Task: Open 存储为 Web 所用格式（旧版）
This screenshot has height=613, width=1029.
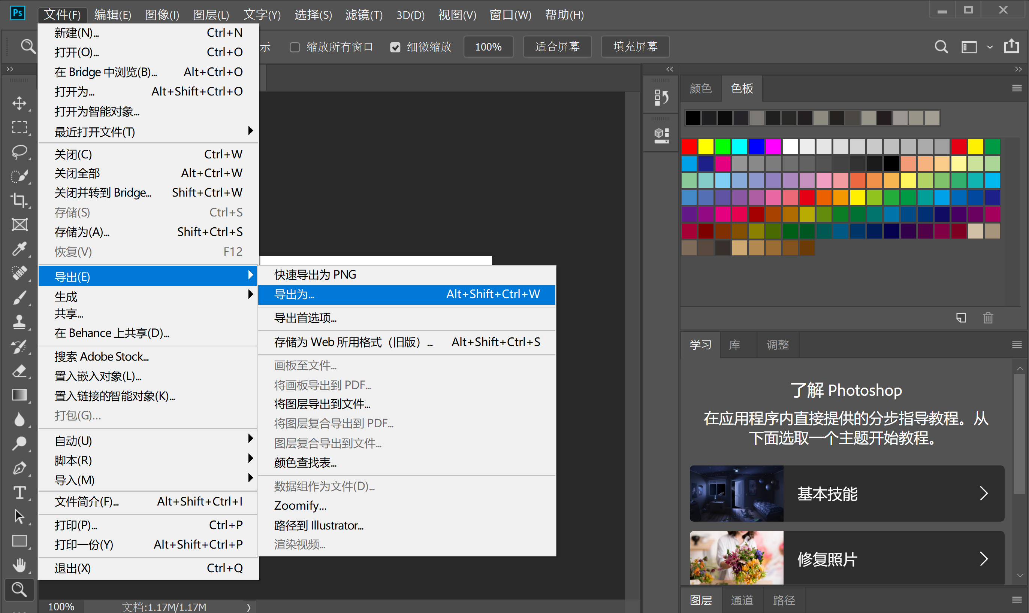Action: (x=407, y=342)
